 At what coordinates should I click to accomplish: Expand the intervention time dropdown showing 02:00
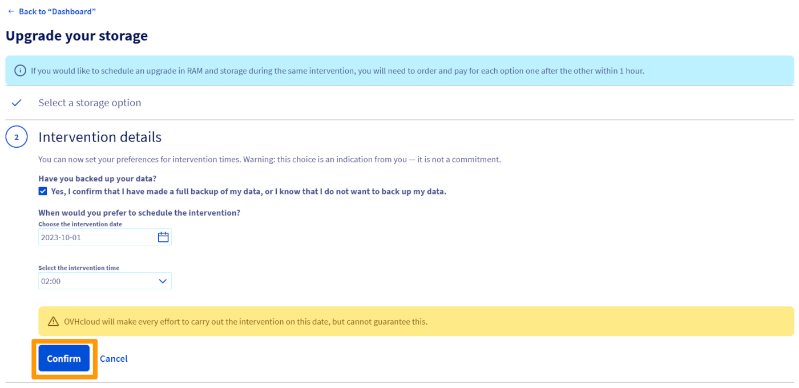point(97,281)
